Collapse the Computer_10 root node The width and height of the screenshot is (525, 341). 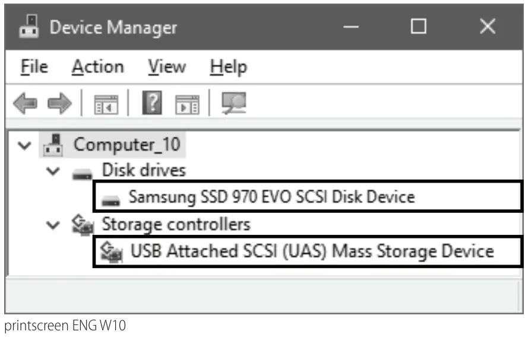(24, 145)
